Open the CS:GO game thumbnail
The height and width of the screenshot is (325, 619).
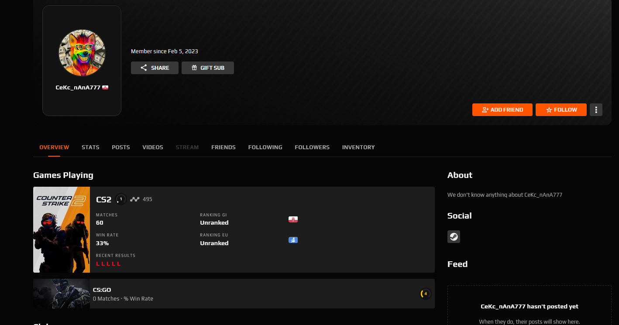(x=62, y=294)
